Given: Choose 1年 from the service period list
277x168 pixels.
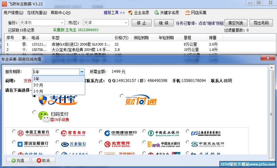Looking at the screenshot, I should click(58, 79).
